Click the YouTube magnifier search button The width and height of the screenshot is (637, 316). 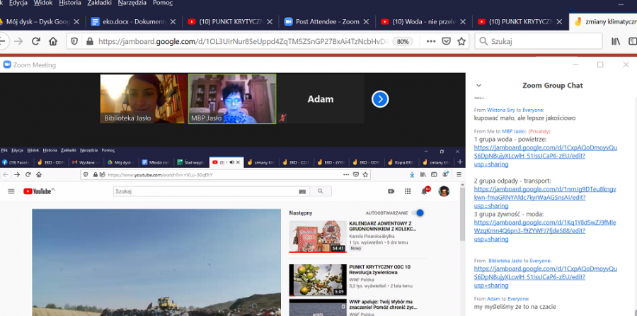pyautogui.click(x=321, y=191)
